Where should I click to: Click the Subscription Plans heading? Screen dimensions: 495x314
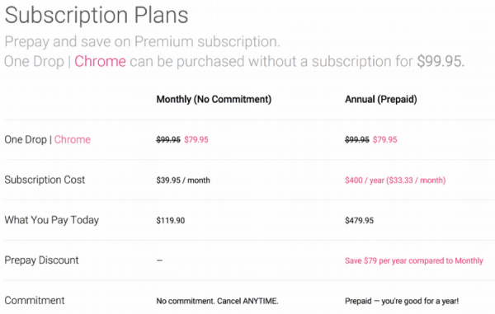(x=97, y=15)
